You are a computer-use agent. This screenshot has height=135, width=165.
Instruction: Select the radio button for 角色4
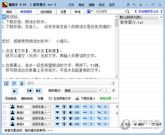5,124
